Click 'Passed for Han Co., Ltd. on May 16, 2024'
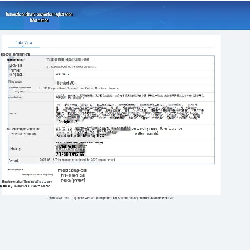The width and height of the screenshot is (250, 250). 81,136
